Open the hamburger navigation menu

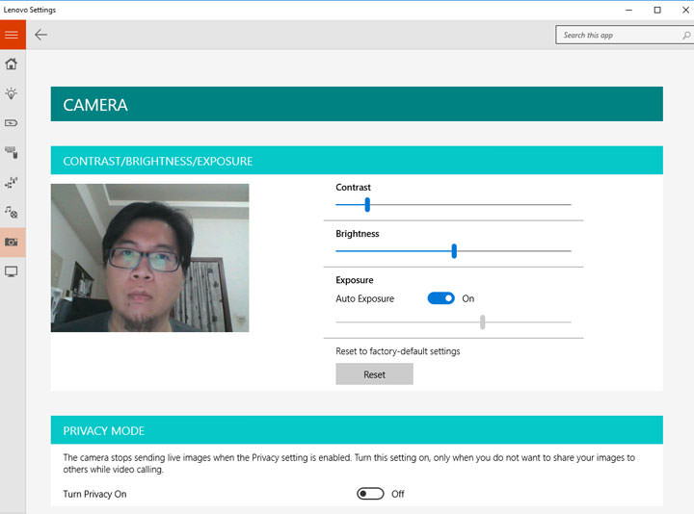(12, 35)
